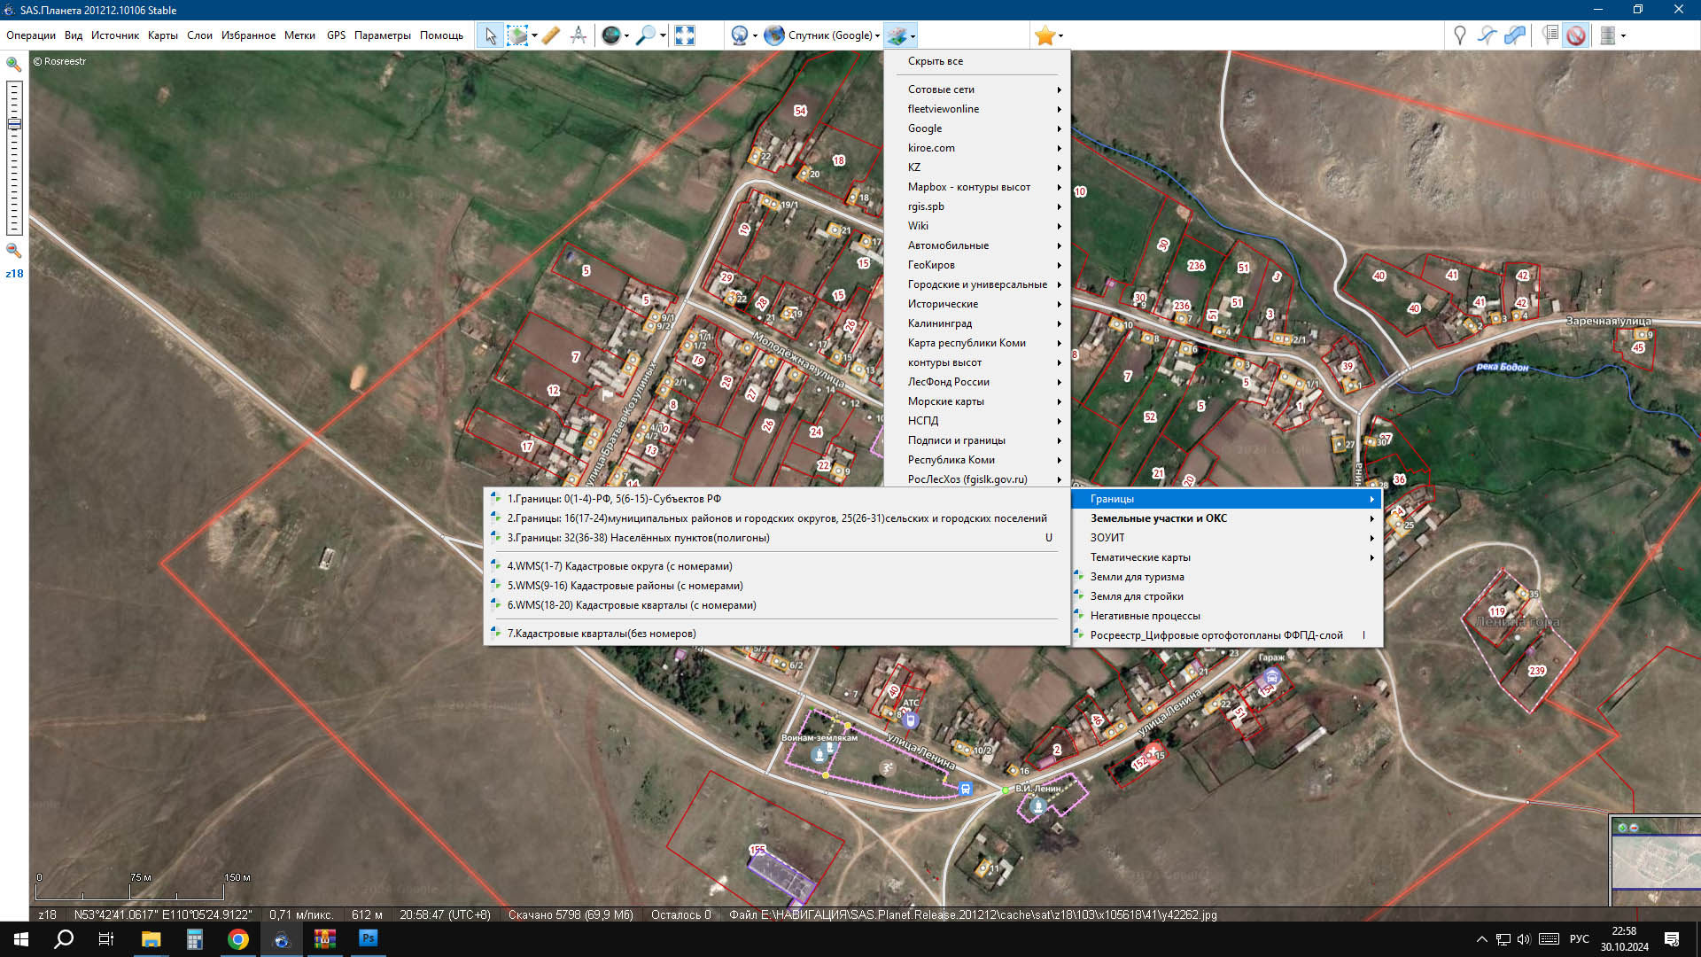This screenshot has width=1701, height=957.
Task: Toggle layer 3 Границы Населённых пунктов
Action: point(638,538)
